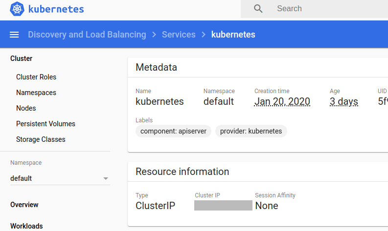Type in the Search input field
This screenshot has width=388, height=231.
click(x=328, y=9)
